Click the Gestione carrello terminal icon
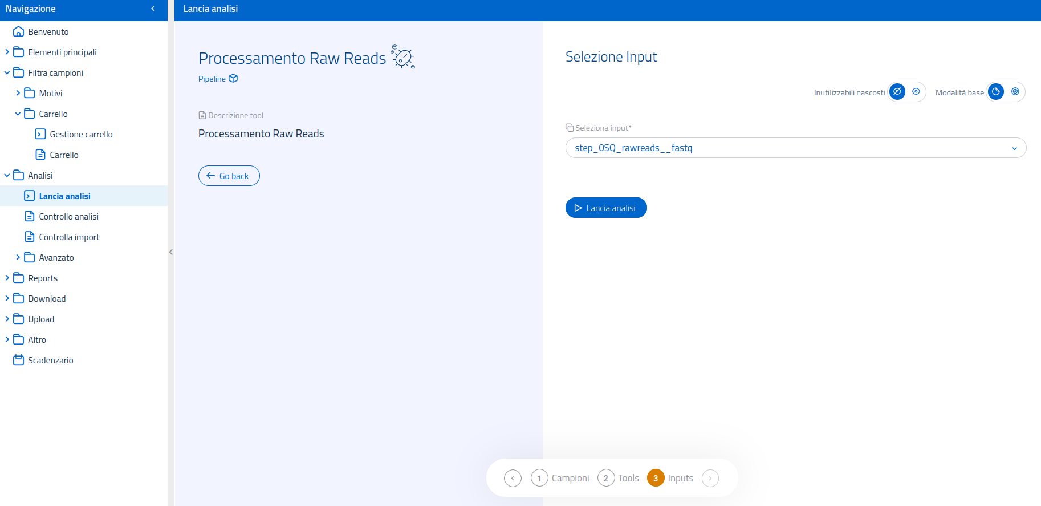Viewport: 1041px width, 506px height. 40,134
